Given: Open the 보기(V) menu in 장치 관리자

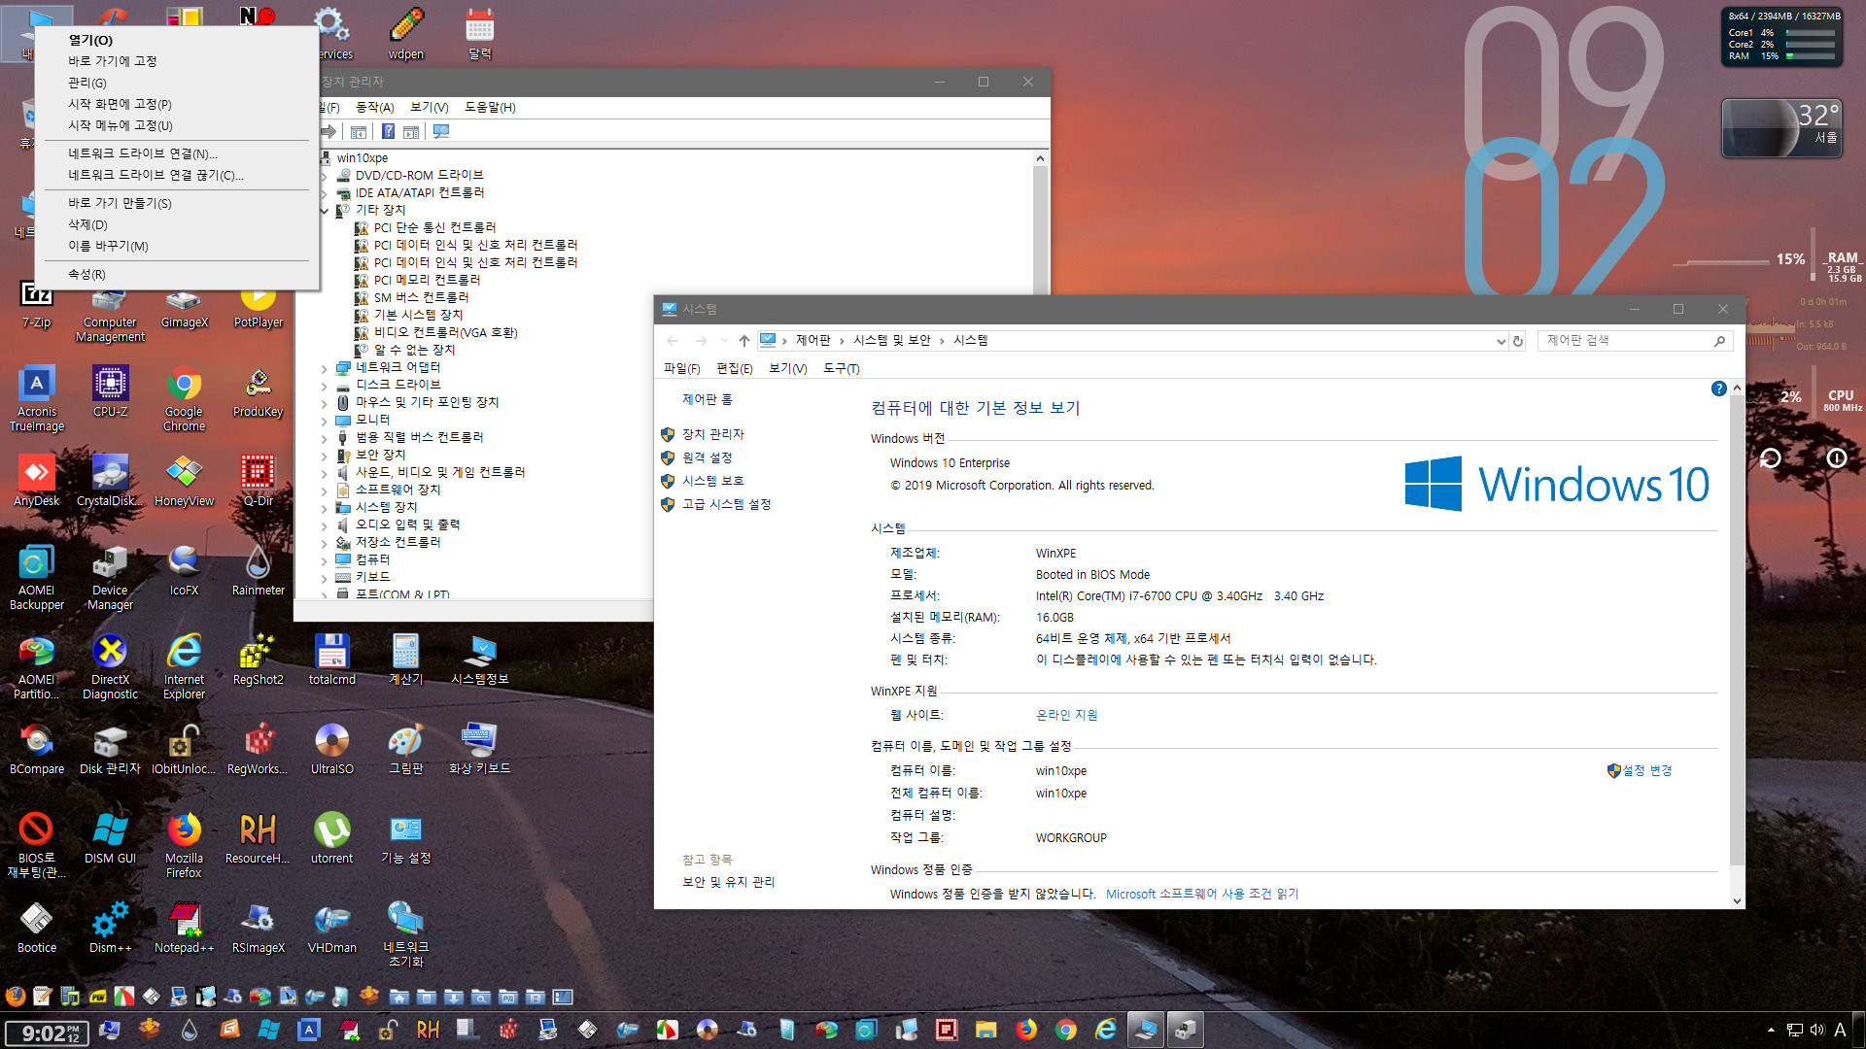Looking at the screenshot, I should pos(429,107).
